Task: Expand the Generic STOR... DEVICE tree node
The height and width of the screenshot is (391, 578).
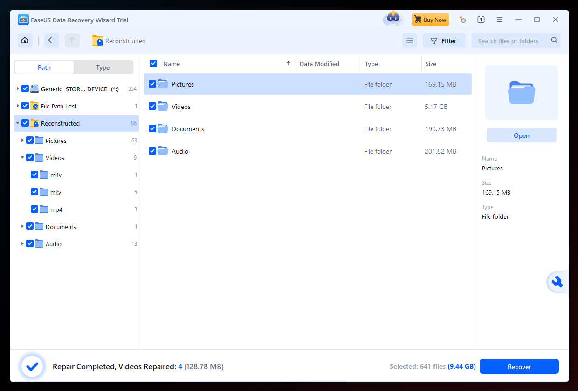Action: pyautogui.click(x=18, y=88)
